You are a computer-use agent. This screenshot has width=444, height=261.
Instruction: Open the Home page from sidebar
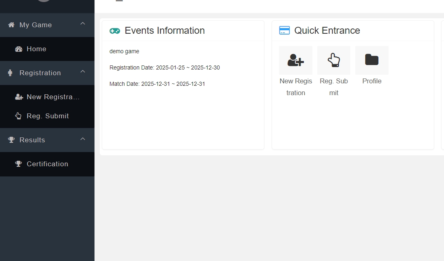36,48
